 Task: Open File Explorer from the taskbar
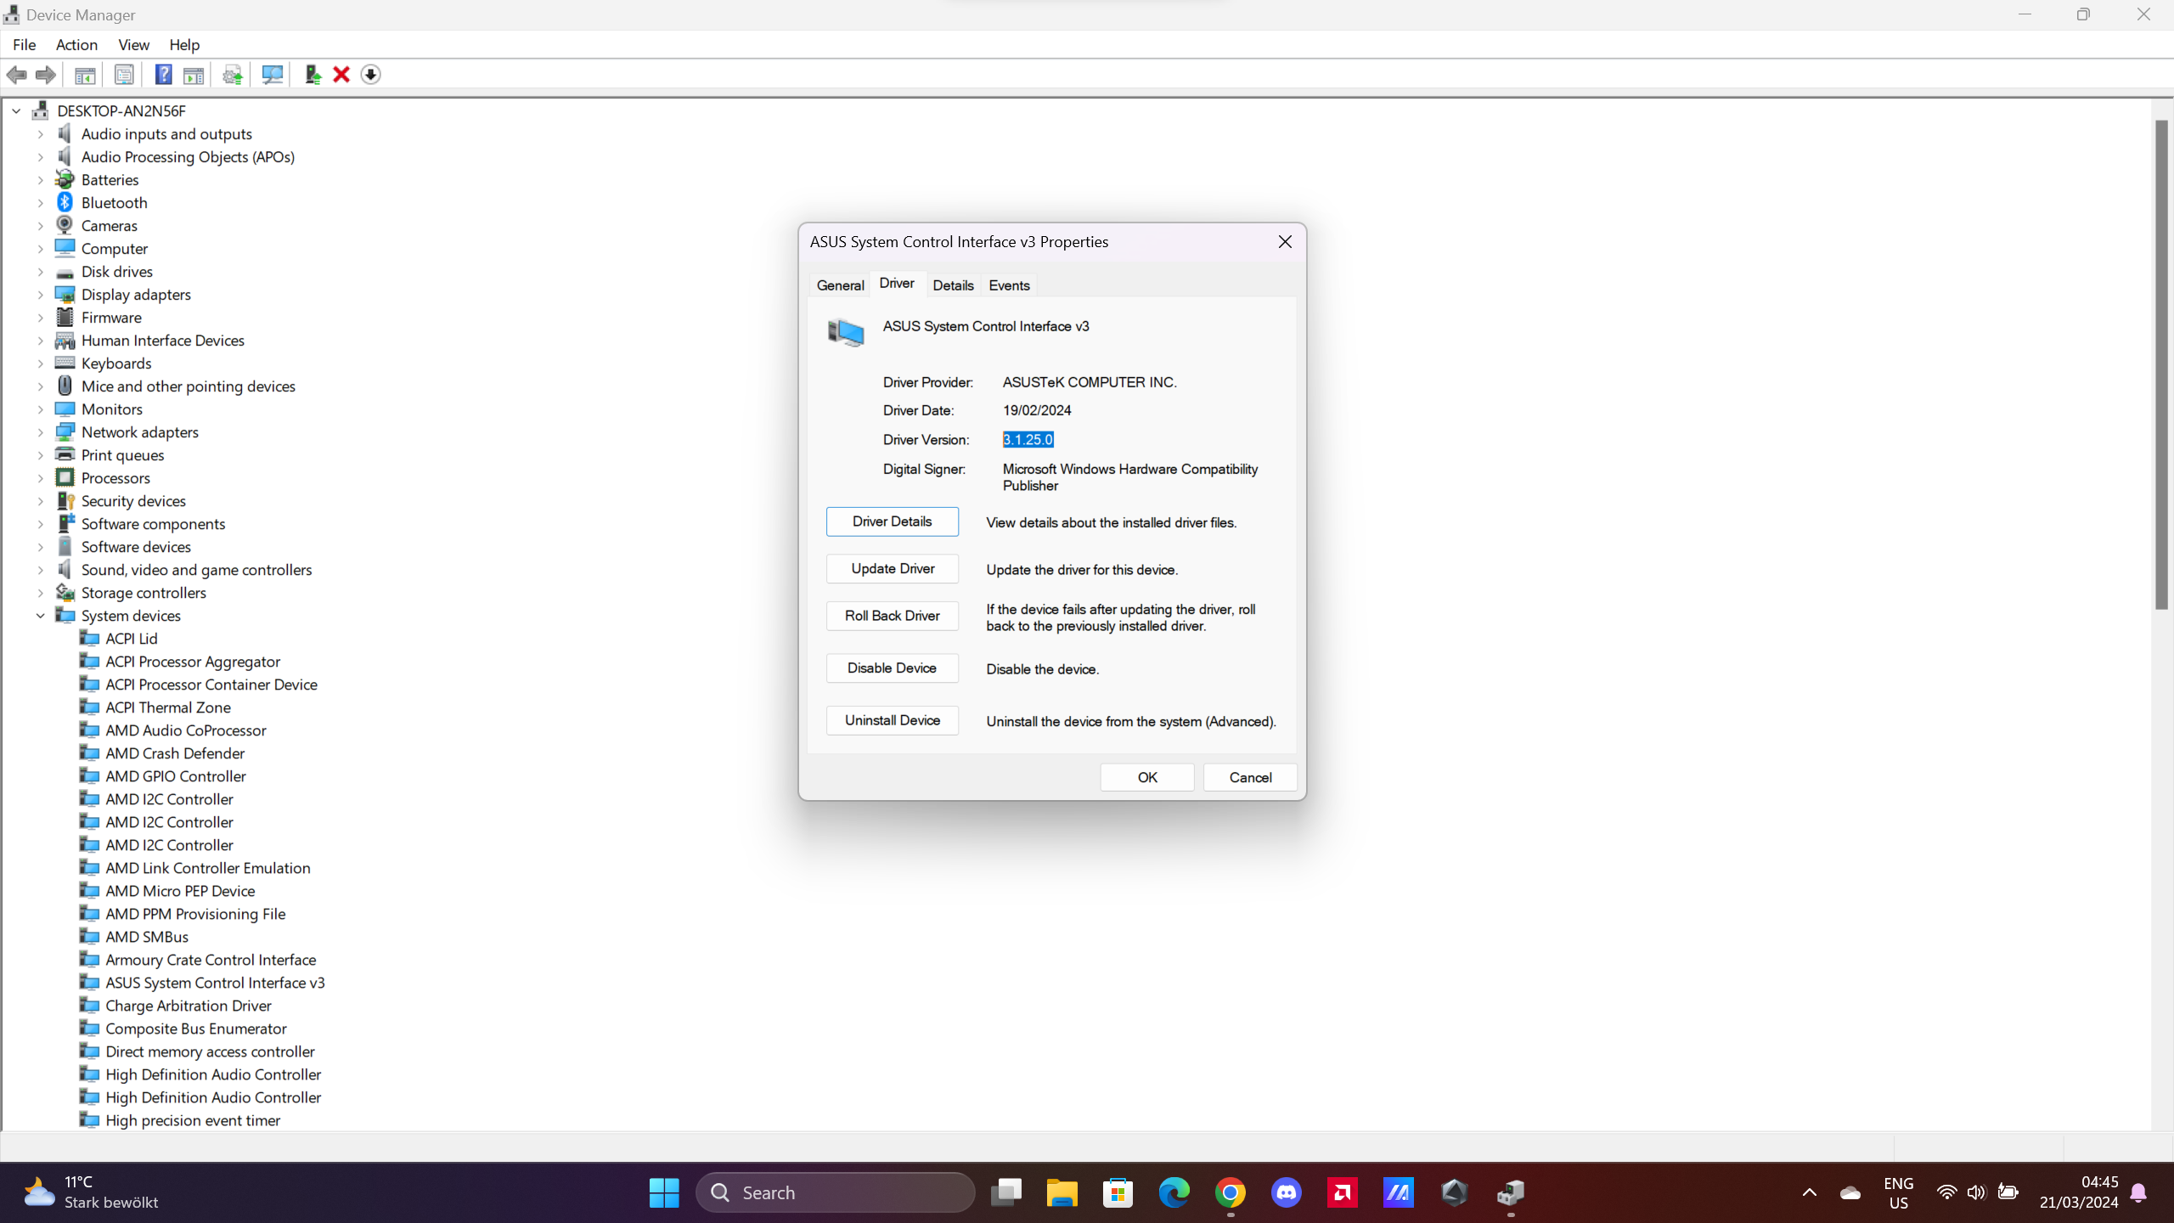pos(1062,1192)
